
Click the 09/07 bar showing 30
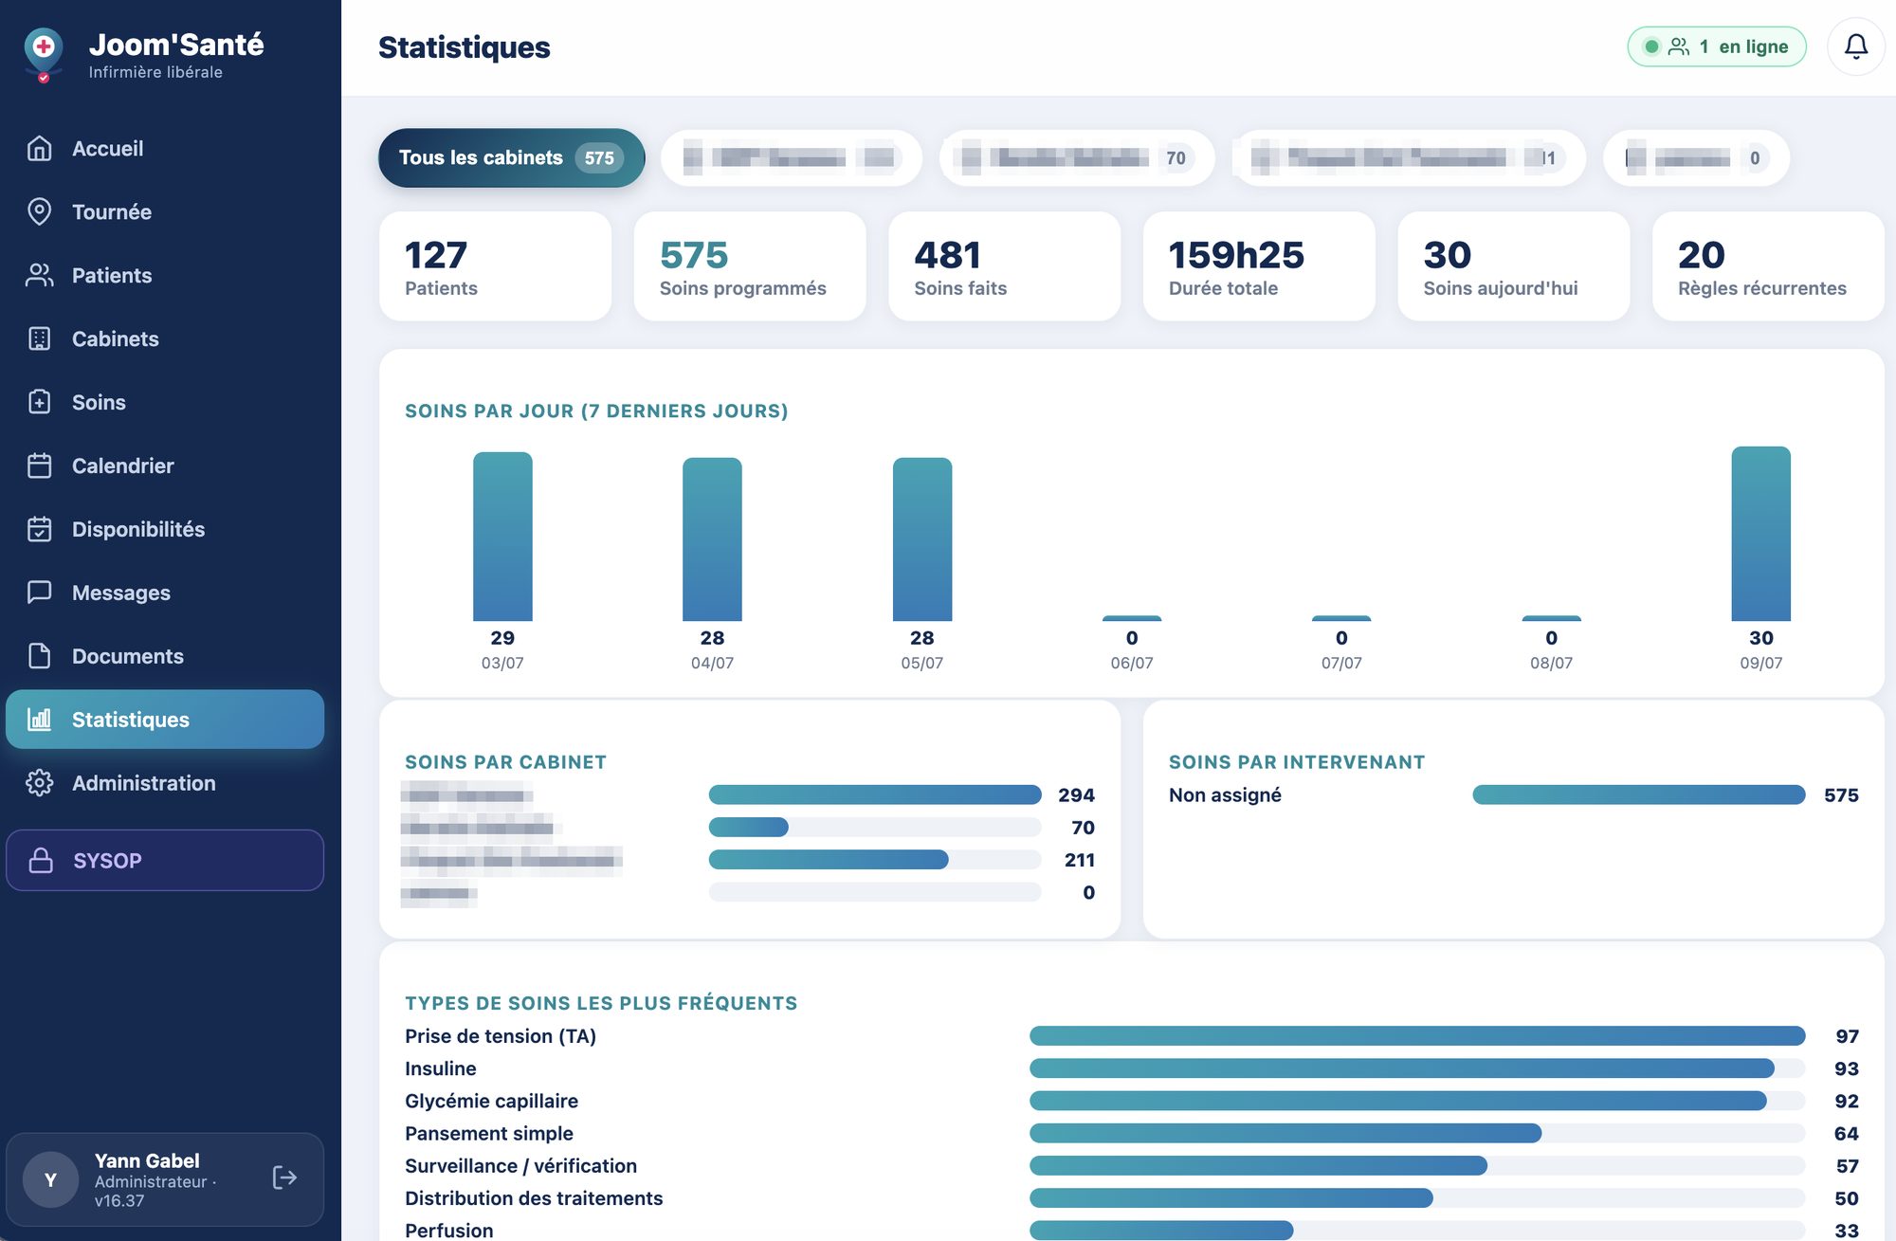click(1761, 534)
